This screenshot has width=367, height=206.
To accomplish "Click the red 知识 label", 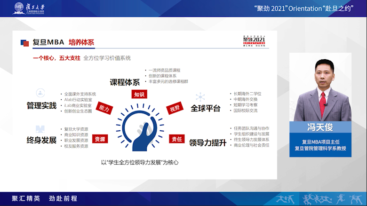I will point(139,95).
